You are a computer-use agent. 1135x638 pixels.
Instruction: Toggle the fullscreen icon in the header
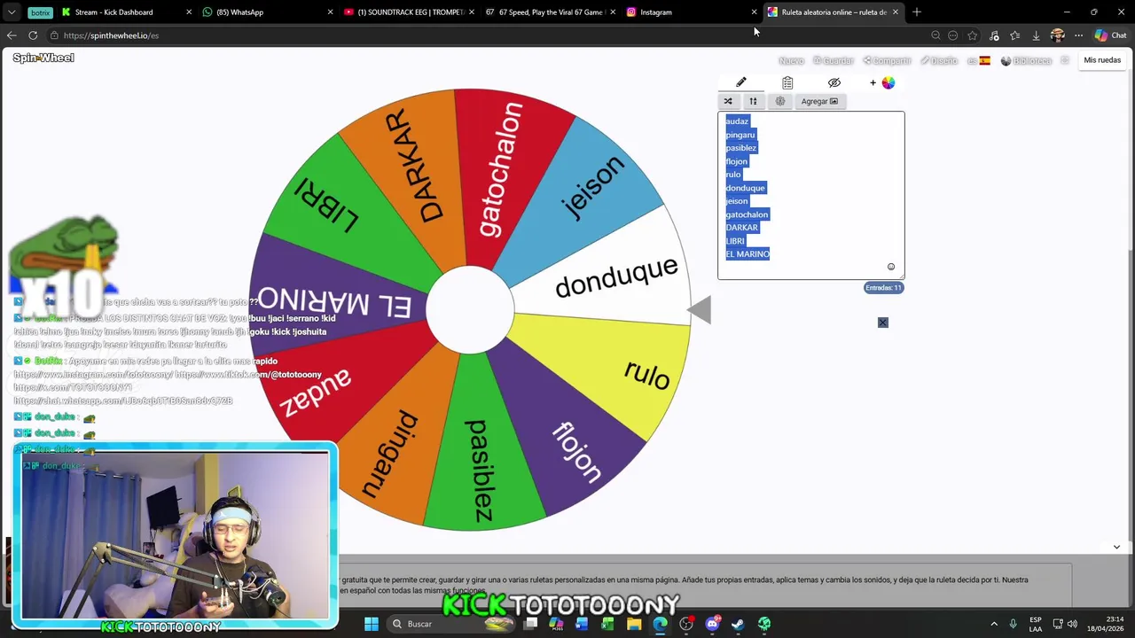(1065, 60)
